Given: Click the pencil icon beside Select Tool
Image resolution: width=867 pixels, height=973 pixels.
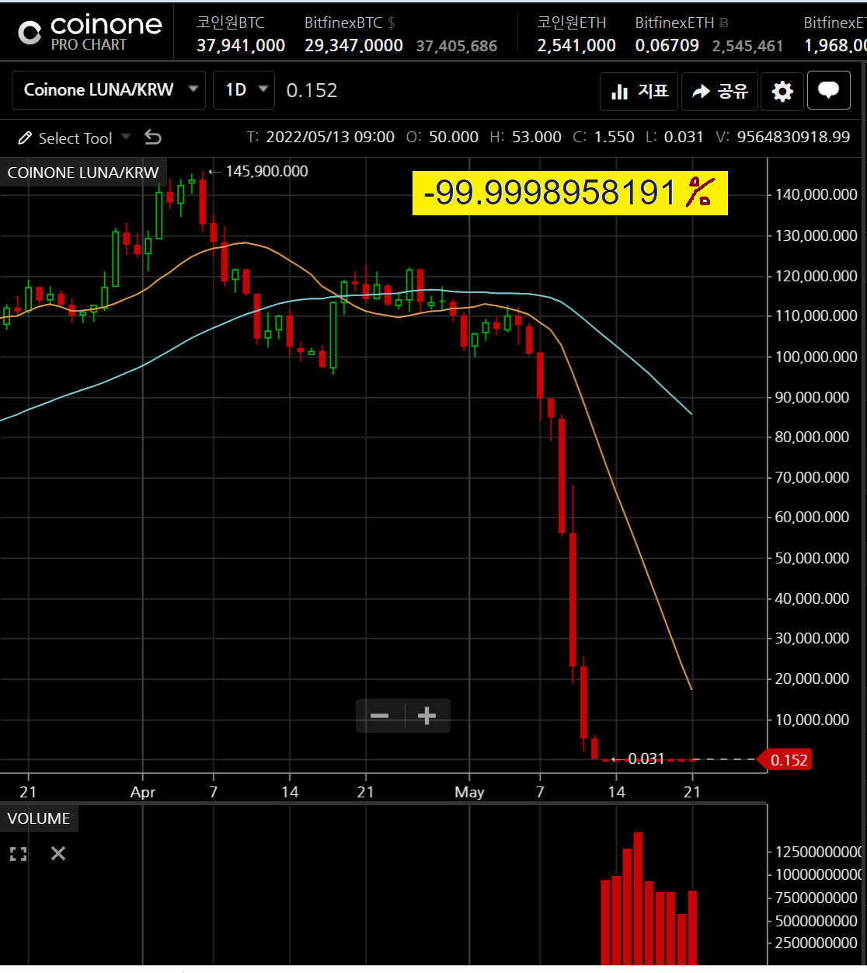Looking at the screenshot, I should pyautogui.click(x=25, y=138).
